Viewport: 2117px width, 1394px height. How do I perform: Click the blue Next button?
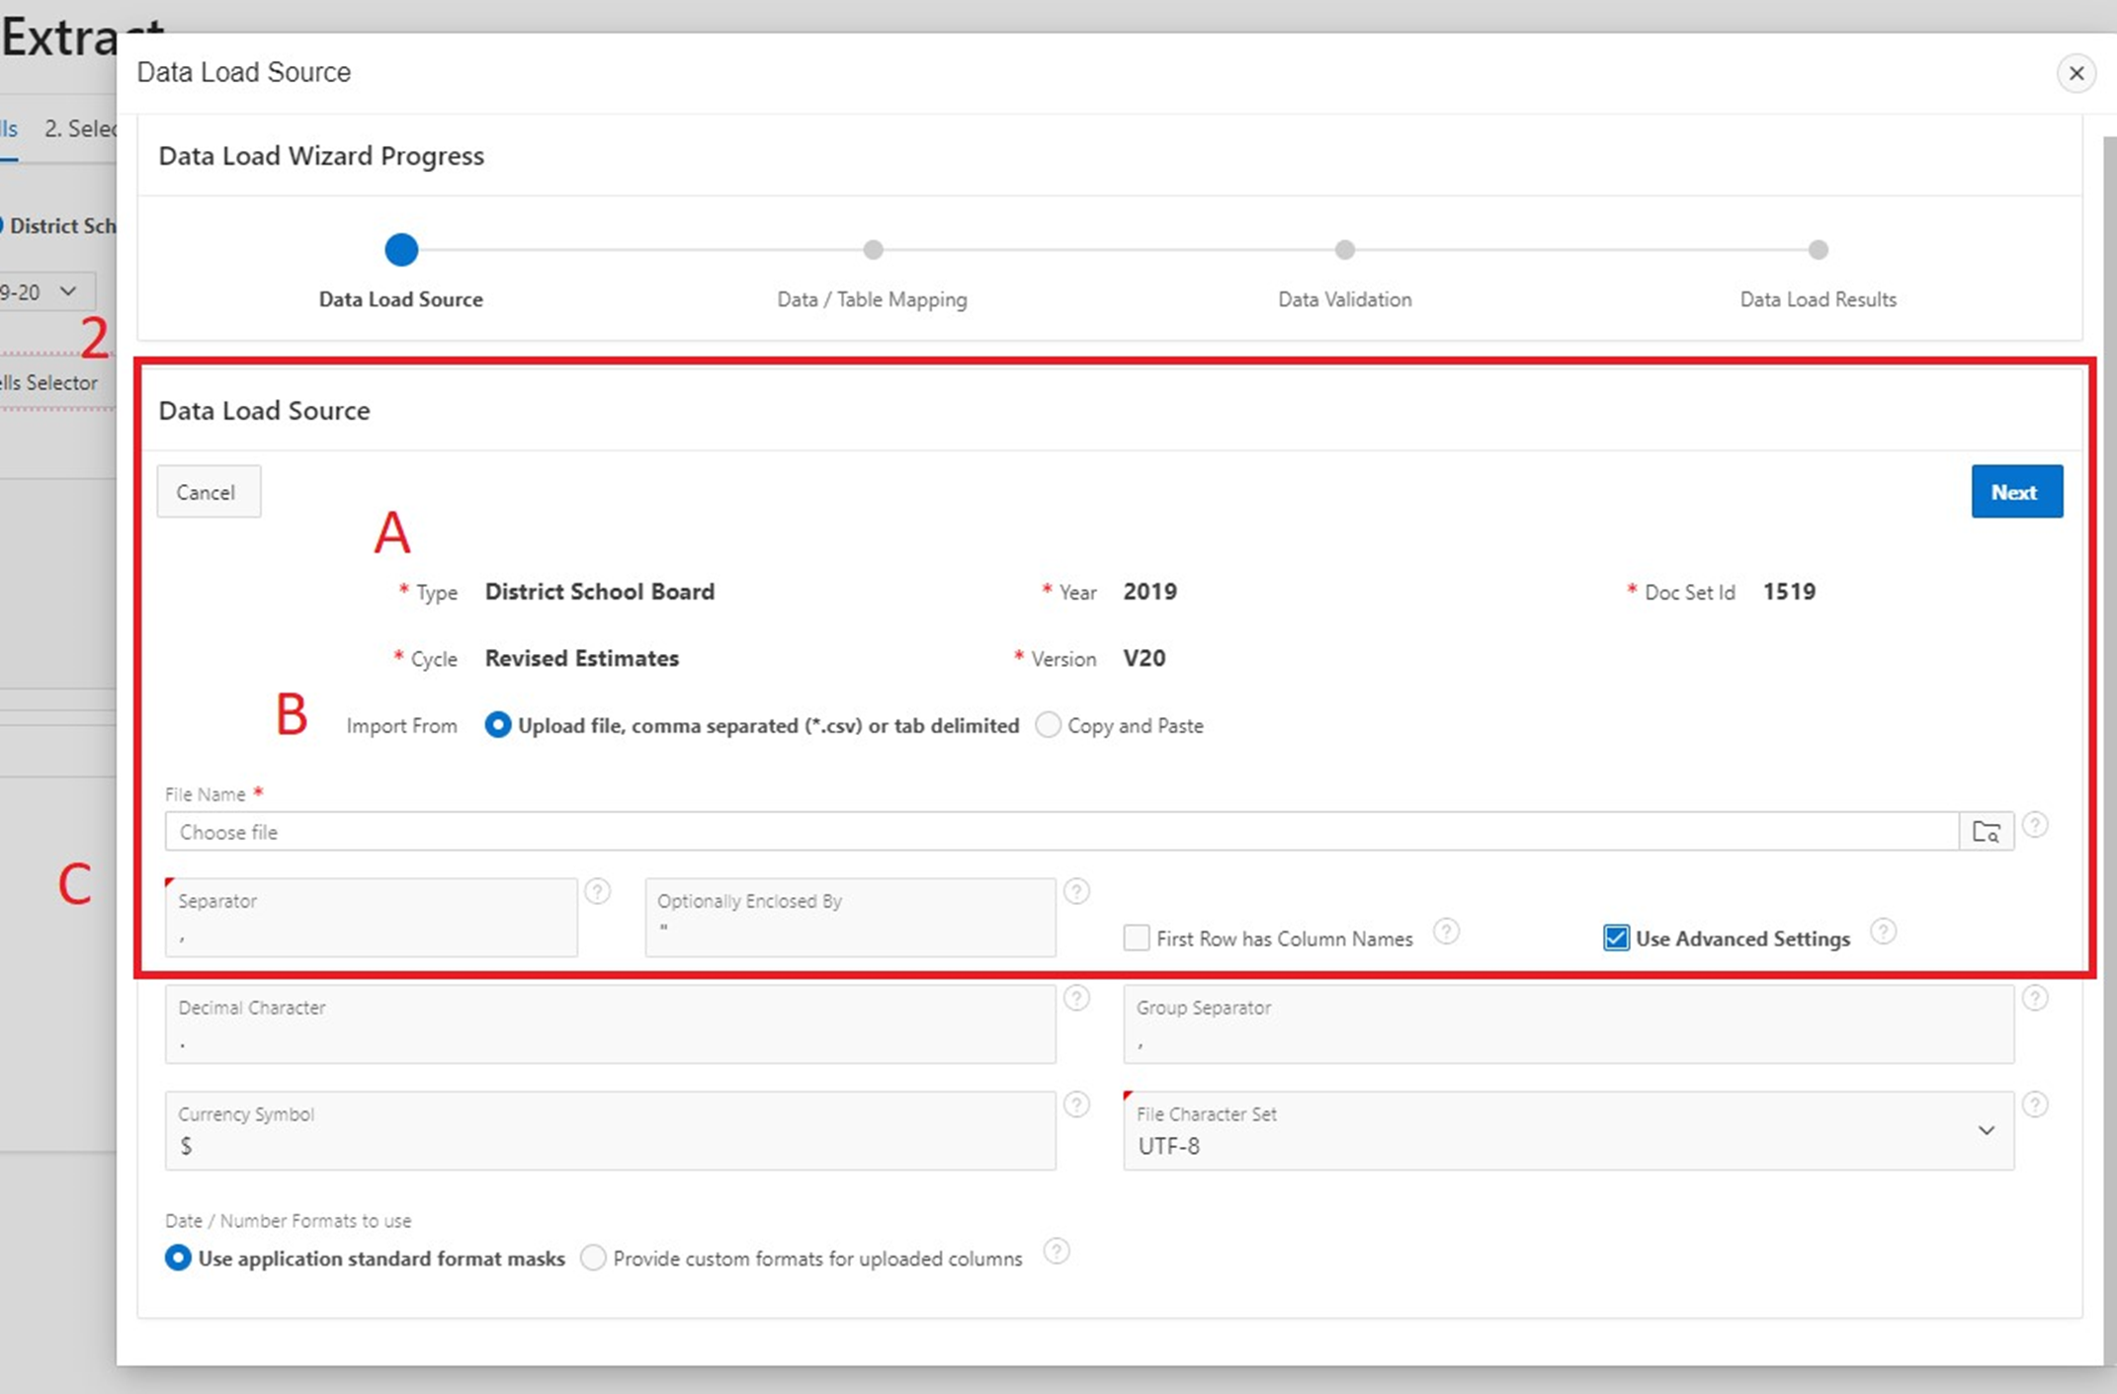[2016, 491]
